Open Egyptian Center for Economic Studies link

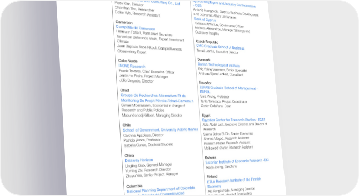234,120
